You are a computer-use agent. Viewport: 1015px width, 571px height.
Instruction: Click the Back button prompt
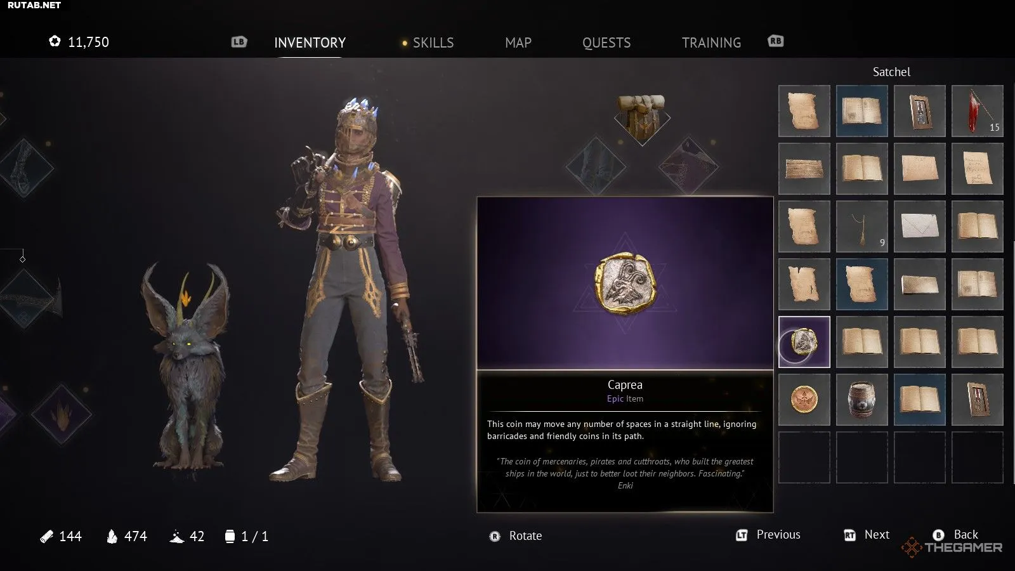pyautogui.click(x=955, y=535)
